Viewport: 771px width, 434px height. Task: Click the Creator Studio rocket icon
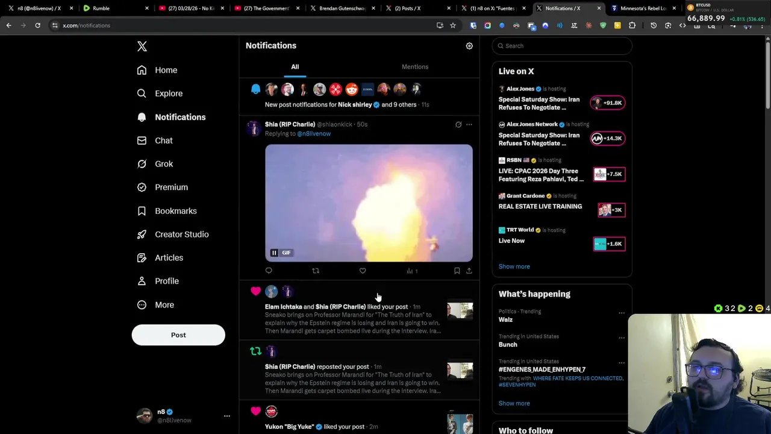point(142,234)
